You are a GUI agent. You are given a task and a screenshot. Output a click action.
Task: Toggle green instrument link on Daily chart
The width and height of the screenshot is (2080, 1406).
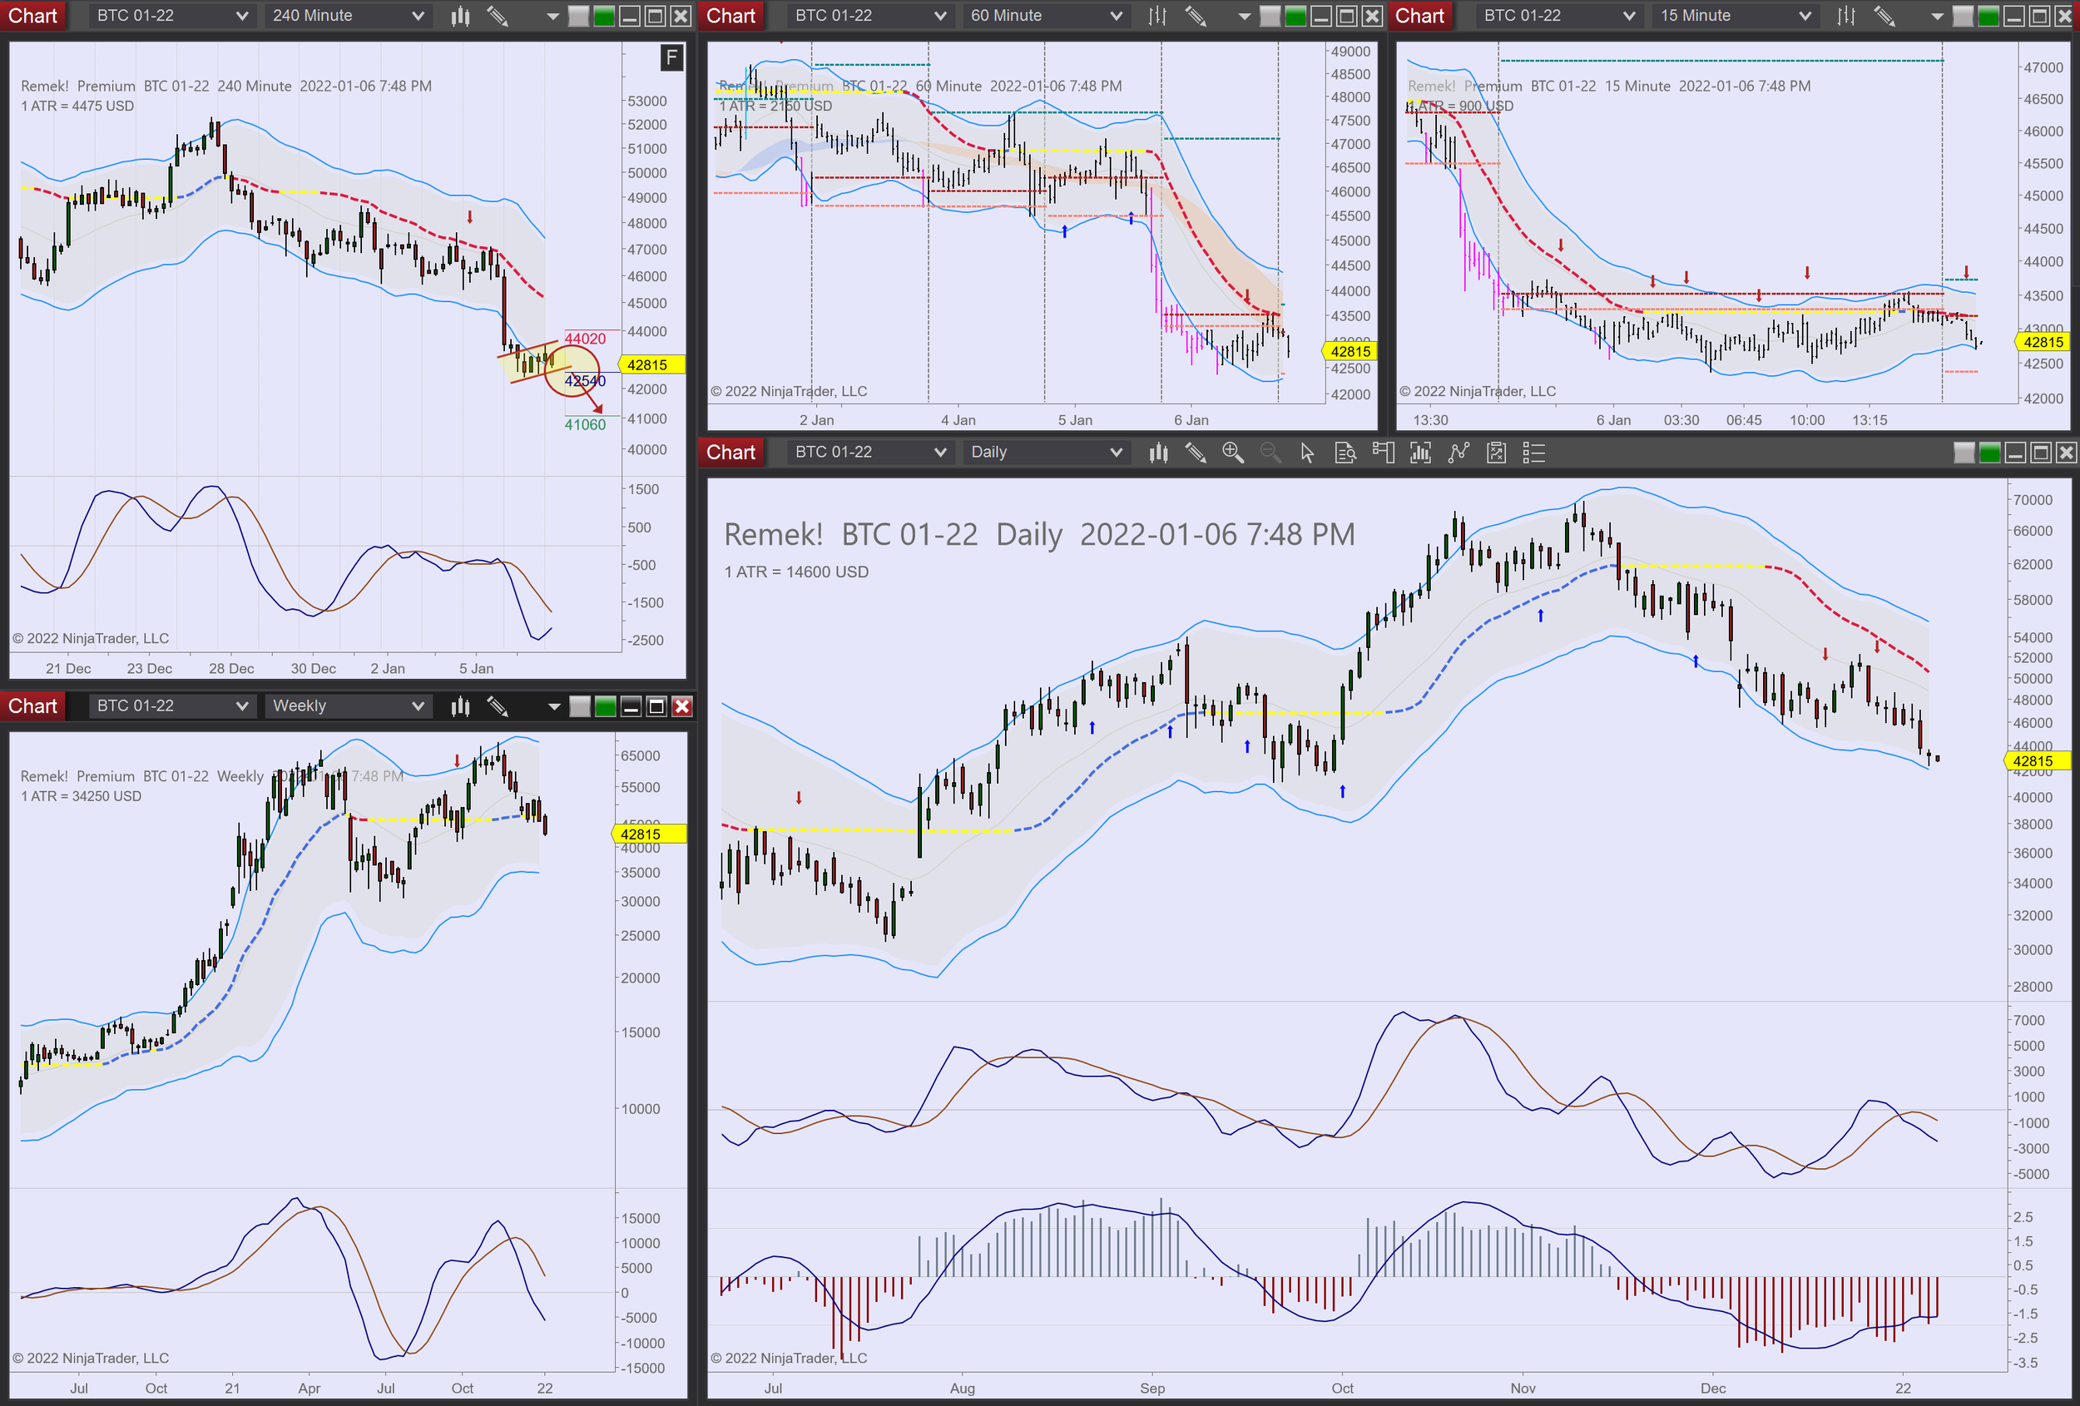click(1989, 453)
